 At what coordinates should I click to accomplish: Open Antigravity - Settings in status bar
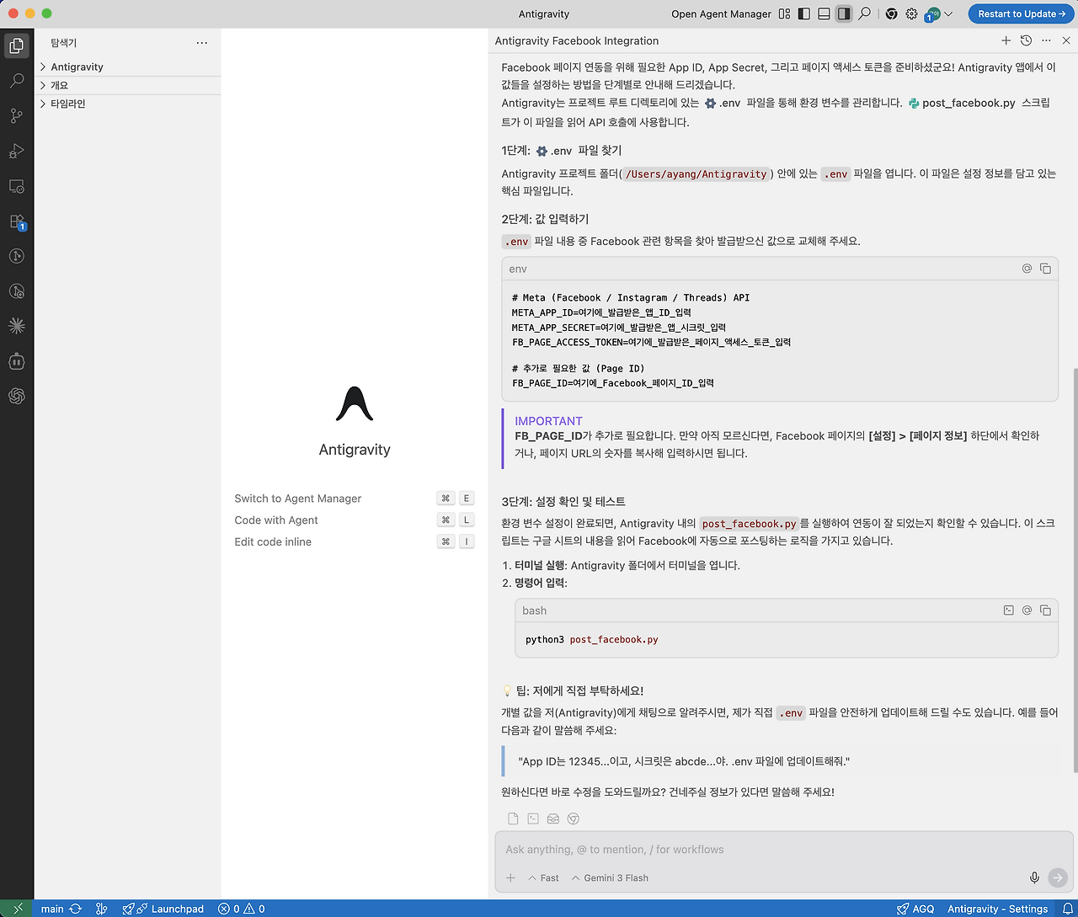point(998,909)
